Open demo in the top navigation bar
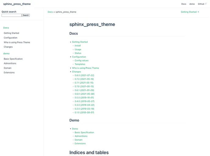The height and width of the screenshot is (156, 210). click(x=192, y=4)
